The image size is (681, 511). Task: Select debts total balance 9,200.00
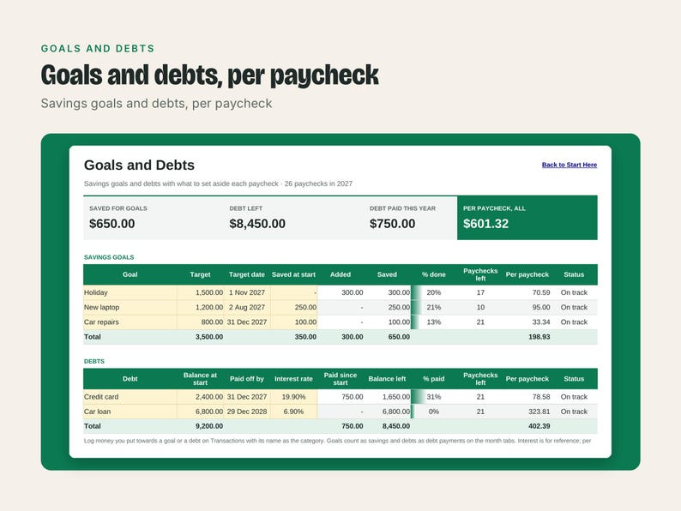point(209,426)
